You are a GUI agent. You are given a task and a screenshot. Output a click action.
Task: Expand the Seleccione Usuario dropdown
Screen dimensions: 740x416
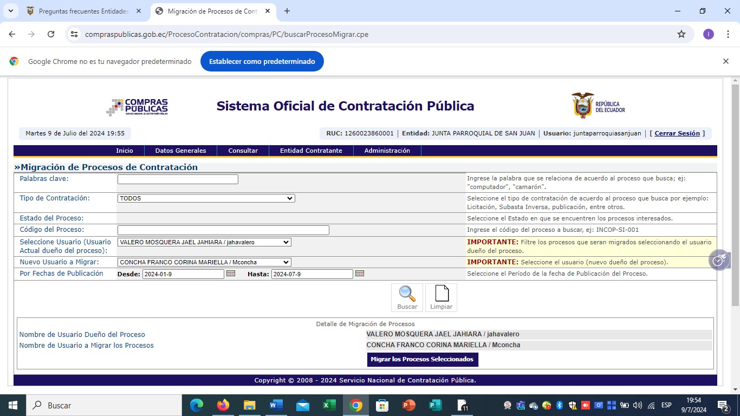point(204,242)
